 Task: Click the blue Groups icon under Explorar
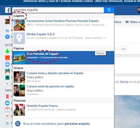(7, 103)
